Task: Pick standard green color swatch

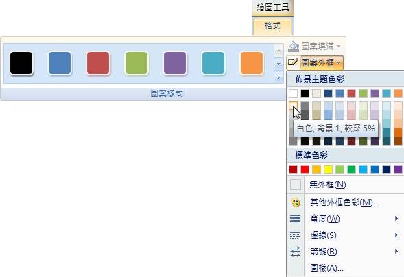Action: tap(351, 170)
